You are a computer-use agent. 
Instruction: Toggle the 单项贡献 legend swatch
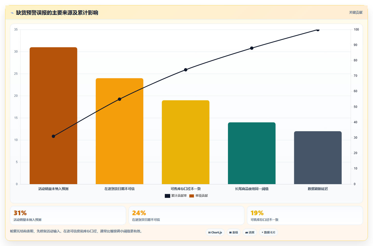[x=192, y=196]
